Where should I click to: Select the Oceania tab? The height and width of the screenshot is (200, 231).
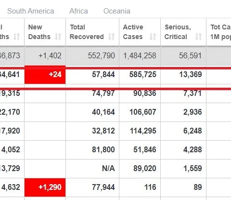coord(117,11)
